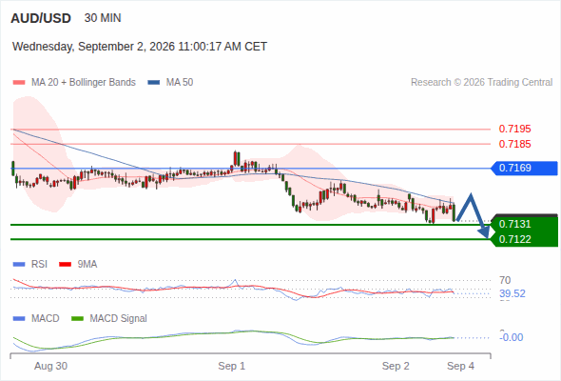Click the 0.7185 resistance level label
The image size is (561, 381).
514,144
